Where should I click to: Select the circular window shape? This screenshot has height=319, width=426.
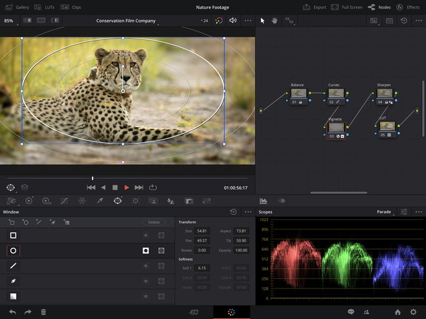click(13, 251)
